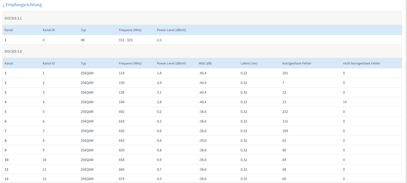This screenshot has height=183, width=407.
Task: Click the Latenz (ms) column header
Action: (249, 63)
